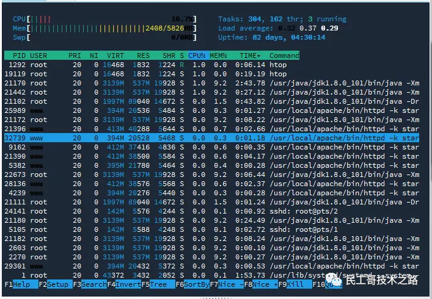
Task: Click the Uptime 82 days readout
Action: [271, 37]
